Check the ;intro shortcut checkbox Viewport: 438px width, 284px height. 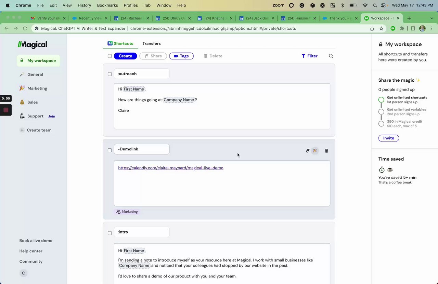click(109, 233)
